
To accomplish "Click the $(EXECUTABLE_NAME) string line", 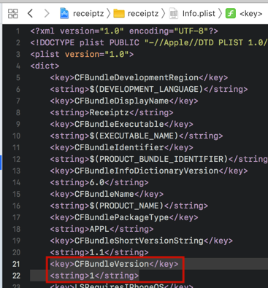I will tap(137, 136).
